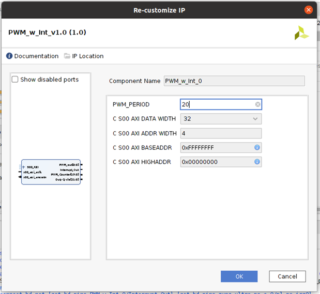Click the Component Name label
Viewport: 320px width, 294px height.
[135, 81]
